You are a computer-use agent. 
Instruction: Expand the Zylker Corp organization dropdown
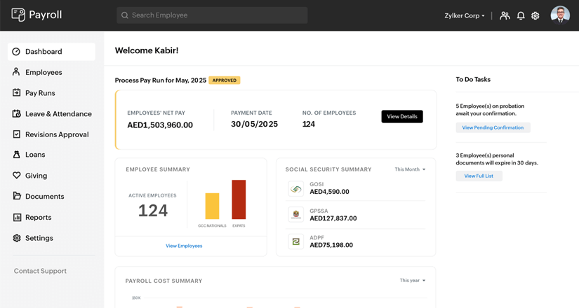tap(465, 15)
